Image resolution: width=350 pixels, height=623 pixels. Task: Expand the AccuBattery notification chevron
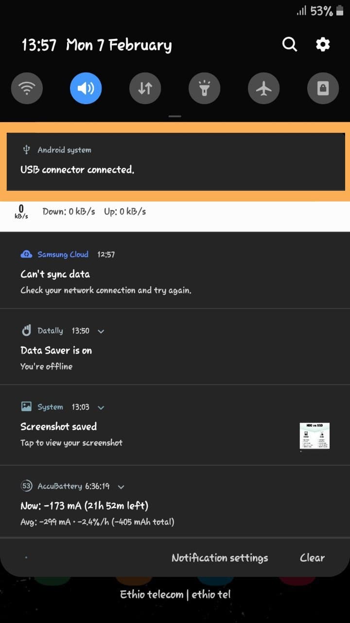click(x=121, y=486)
